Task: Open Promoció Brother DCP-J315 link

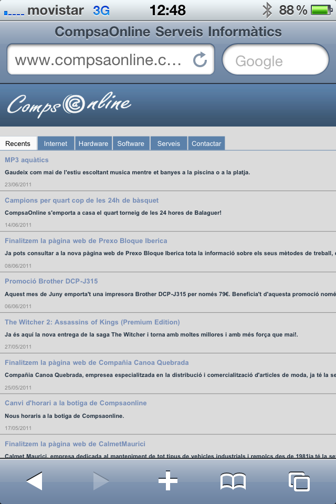Action: [51, 281]
